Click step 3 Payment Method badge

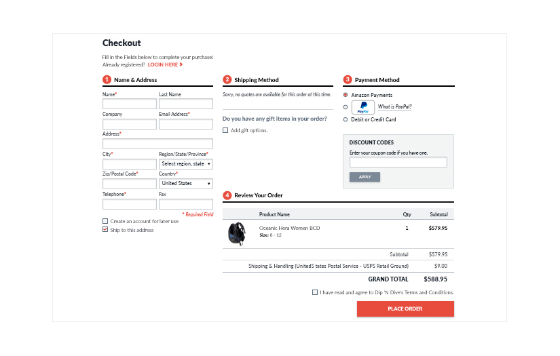348,80
